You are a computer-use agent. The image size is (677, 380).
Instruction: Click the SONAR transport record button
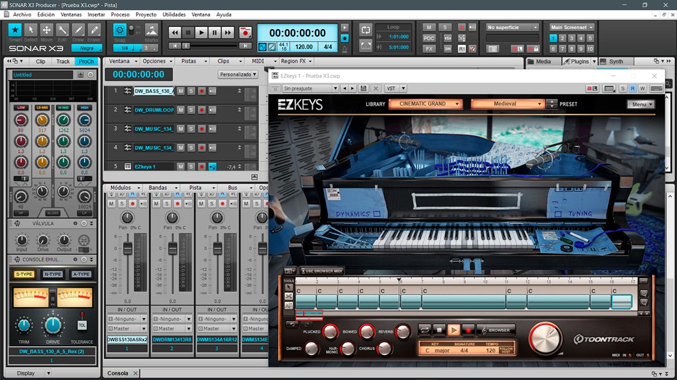(x=245, y=33)
